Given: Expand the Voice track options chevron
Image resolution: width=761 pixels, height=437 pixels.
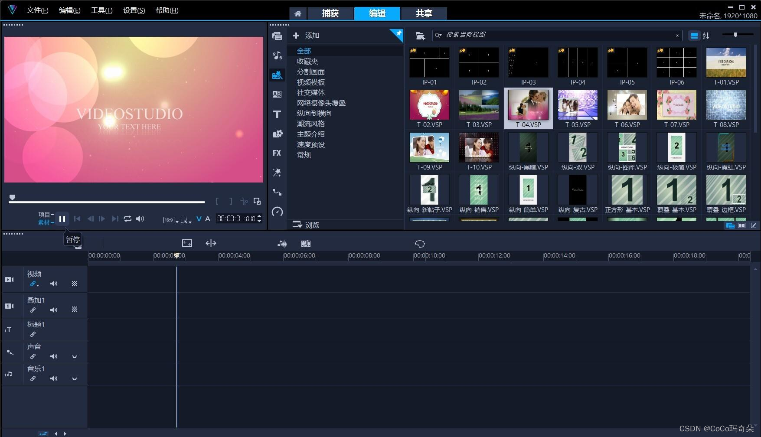Looking at the screenshot, I should click(x=75, y=357).
